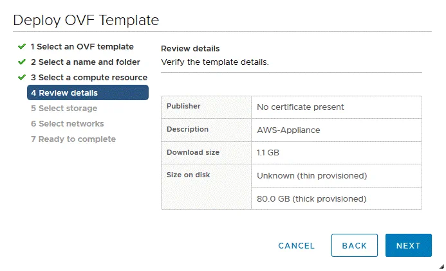
Task: Return to step 3 Select a compute resource
Action: tap(89, 78)
